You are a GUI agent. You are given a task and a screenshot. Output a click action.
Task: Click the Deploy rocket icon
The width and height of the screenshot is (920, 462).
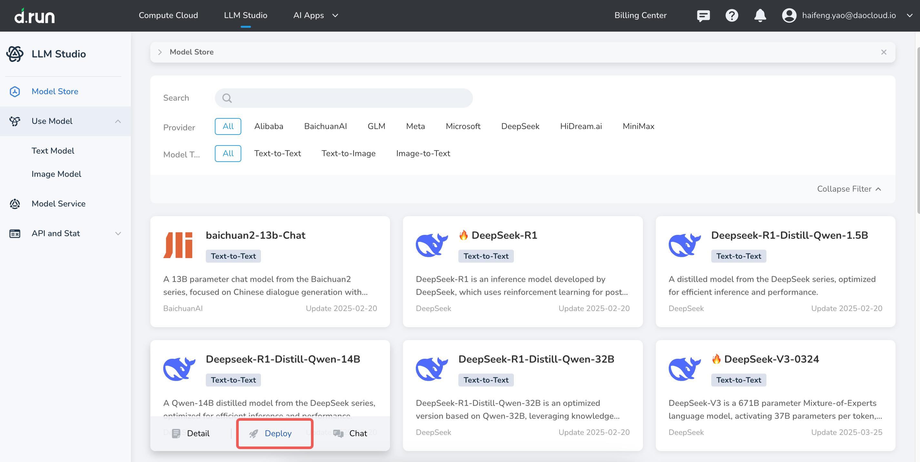254,433
